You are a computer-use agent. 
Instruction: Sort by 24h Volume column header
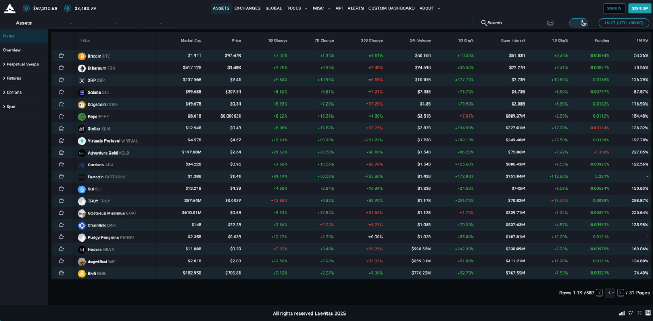[x=420, y=40]
